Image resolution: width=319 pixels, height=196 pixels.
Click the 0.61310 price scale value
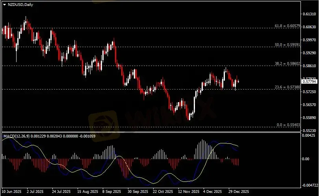coord(310,14)
